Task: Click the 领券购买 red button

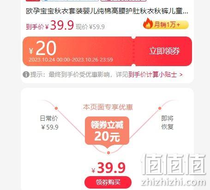Action: 108,182
